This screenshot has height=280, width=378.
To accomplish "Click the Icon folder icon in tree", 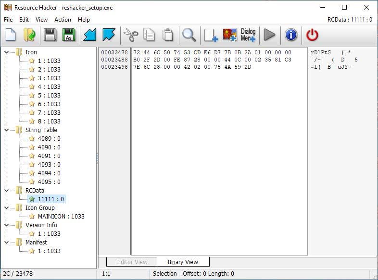I will point(19,52).
